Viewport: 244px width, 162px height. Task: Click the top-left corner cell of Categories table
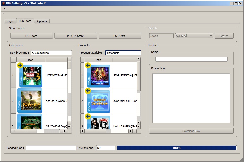pos(14,60)
